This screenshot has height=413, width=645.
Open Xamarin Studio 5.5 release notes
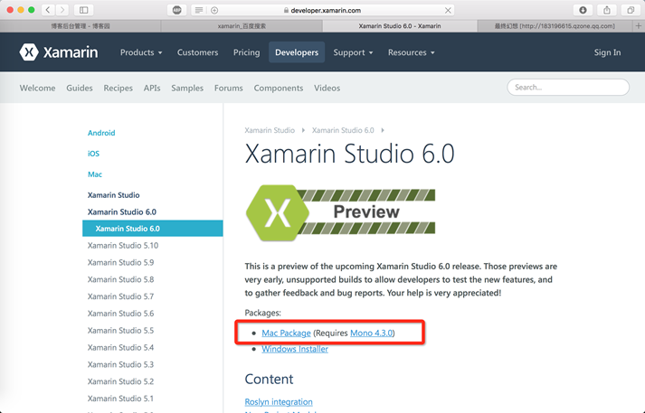120,331
